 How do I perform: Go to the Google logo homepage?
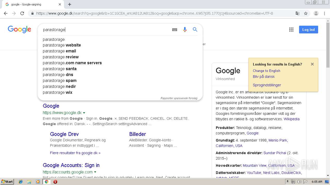pos(20,29)
